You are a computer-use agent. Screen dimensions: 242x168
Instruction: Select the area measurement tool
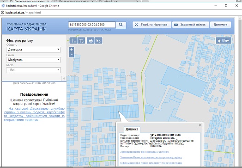(81, 41)
